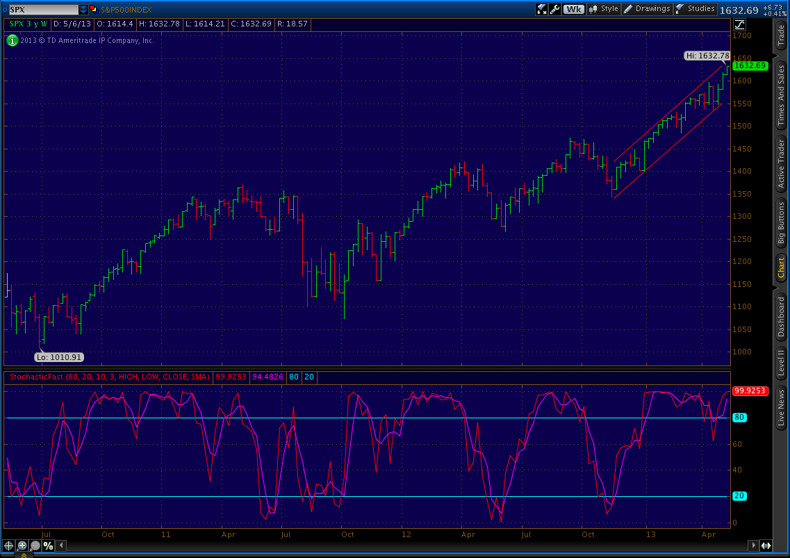790x558 pixels.
Task: Click the expand time axis arrows icon
Action: point(766,545)
